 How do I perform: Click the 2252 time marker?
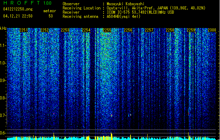click(44, 30)
